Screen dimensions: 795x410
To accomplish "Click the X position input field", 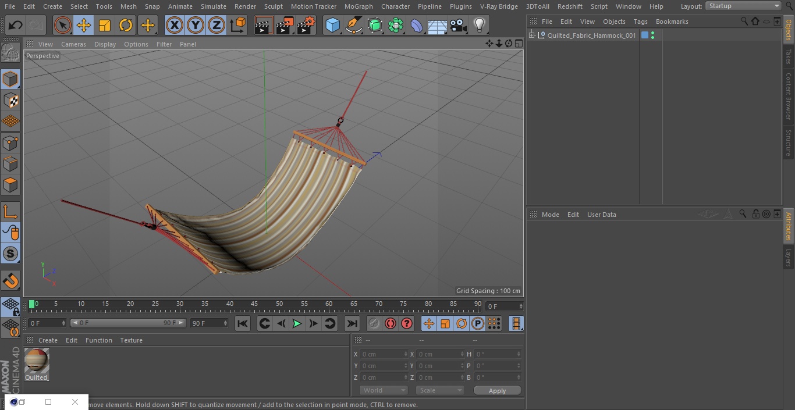I will click(384, 354).
